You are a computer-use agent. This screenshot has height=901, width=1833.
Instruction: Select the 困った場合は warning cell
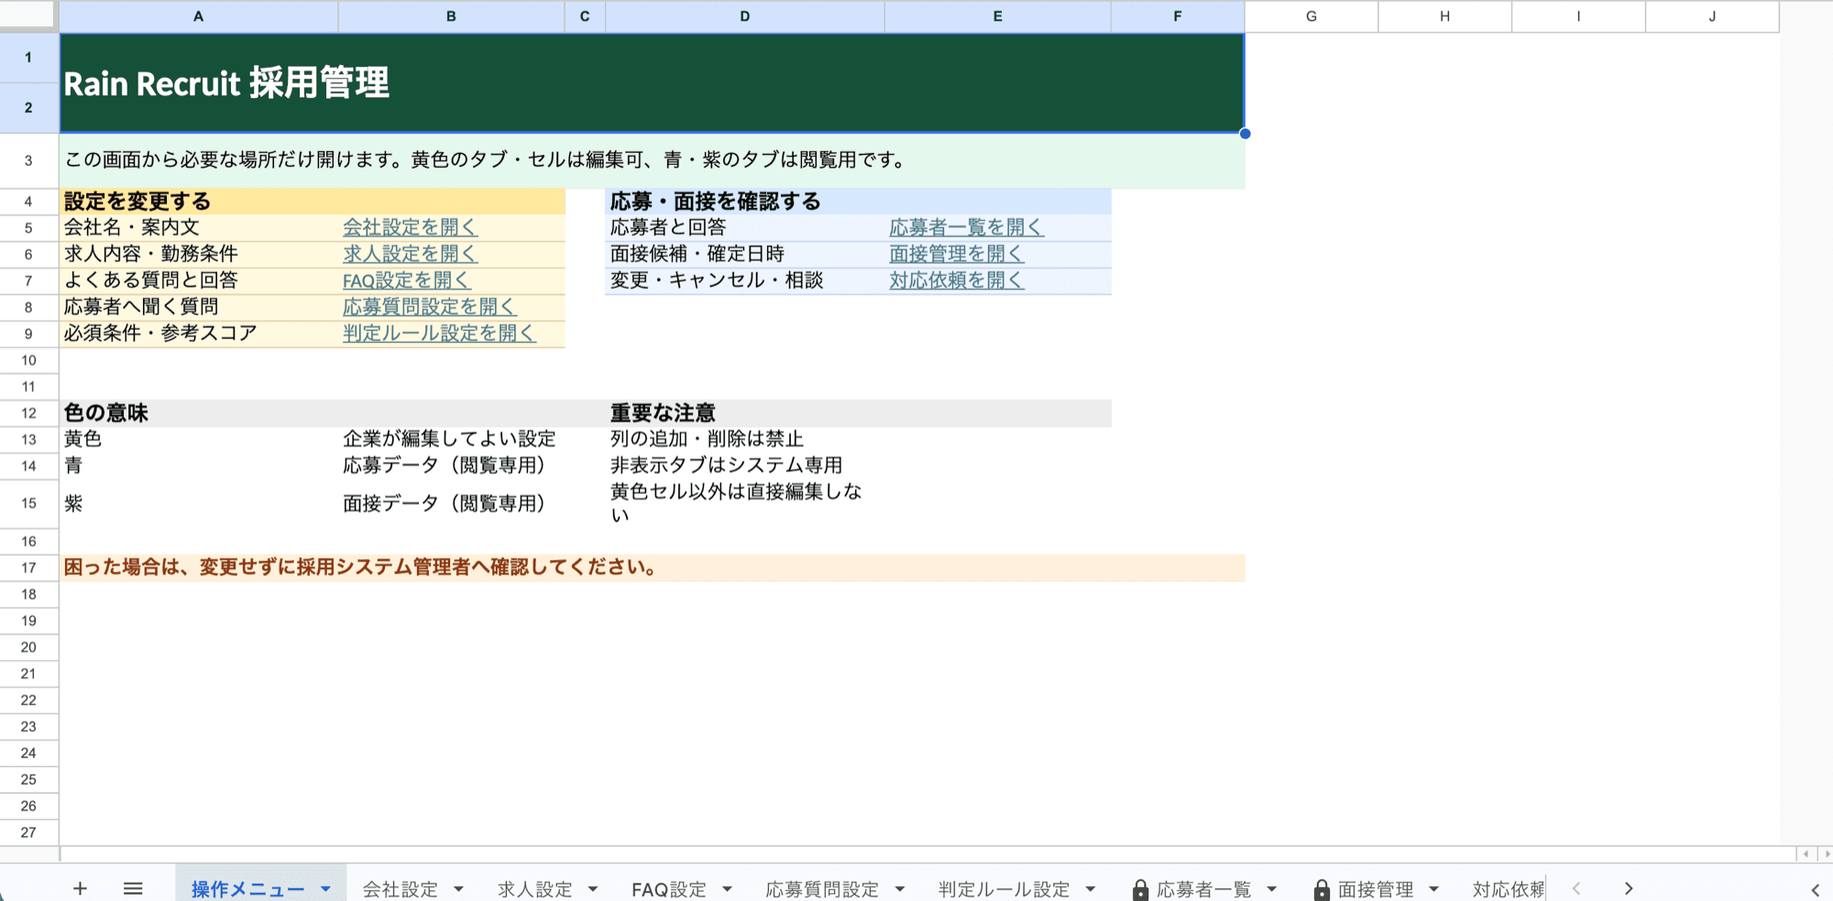[653, 567]
